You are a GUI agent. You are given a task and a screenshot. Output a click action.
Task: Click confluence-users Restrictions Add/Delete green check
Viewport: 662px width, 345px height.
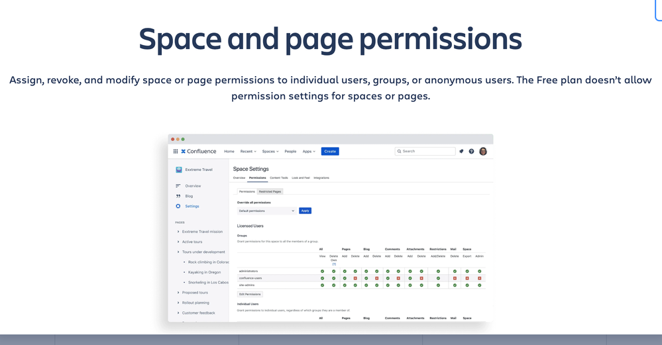click(x=438, y=278)
